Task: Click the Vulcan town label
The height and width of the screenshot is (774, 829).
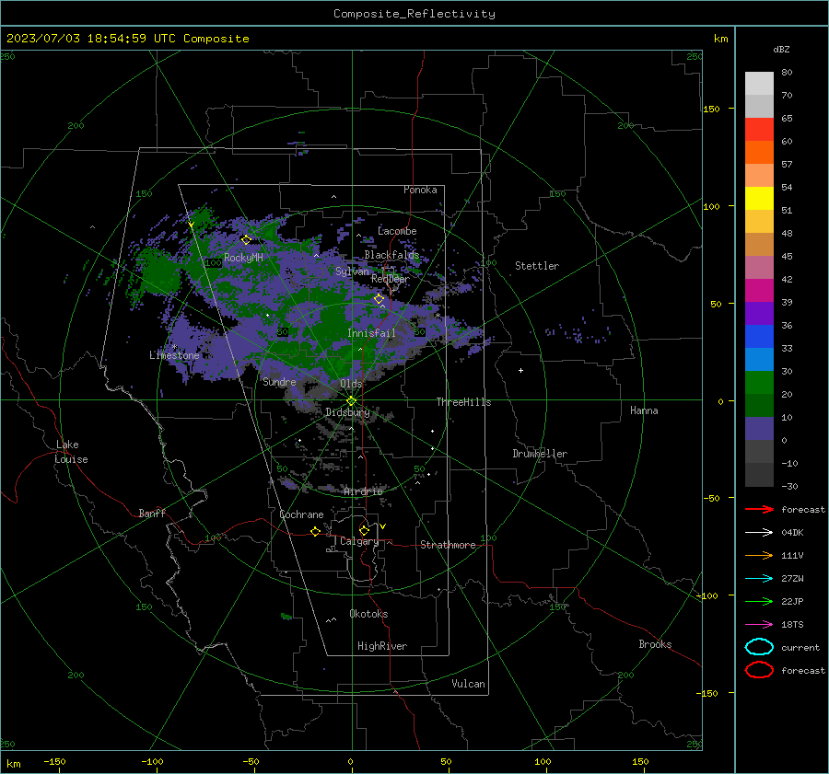Action: click(x=468, y=684)
